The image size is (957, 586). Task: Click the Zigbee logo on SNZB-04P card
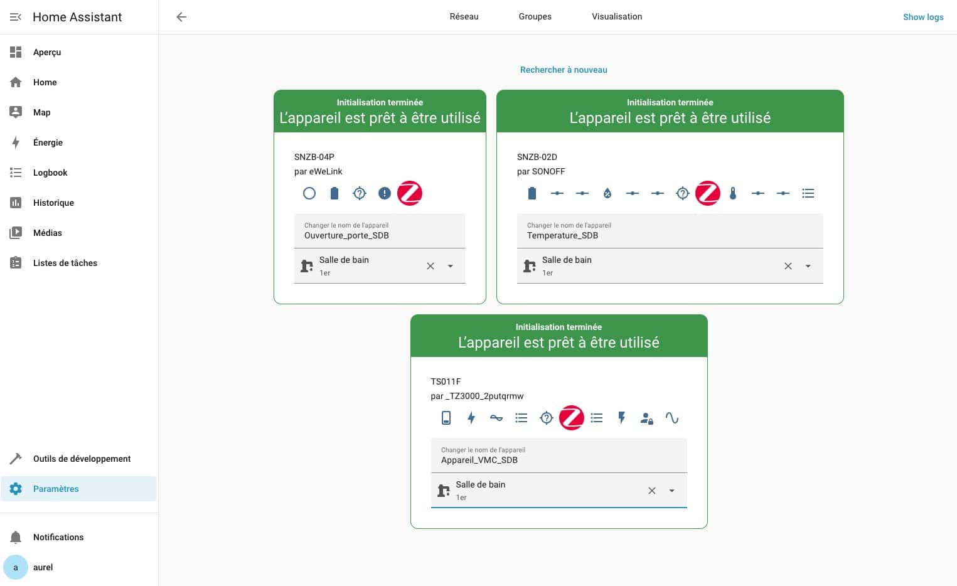click(x=410, y=193)
